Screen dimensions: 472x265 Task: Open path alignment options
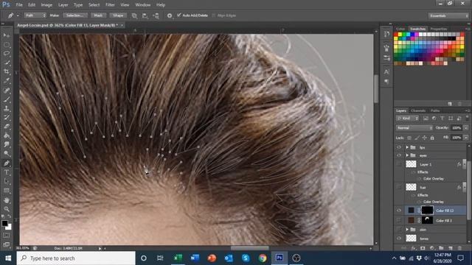pos(145,15)
